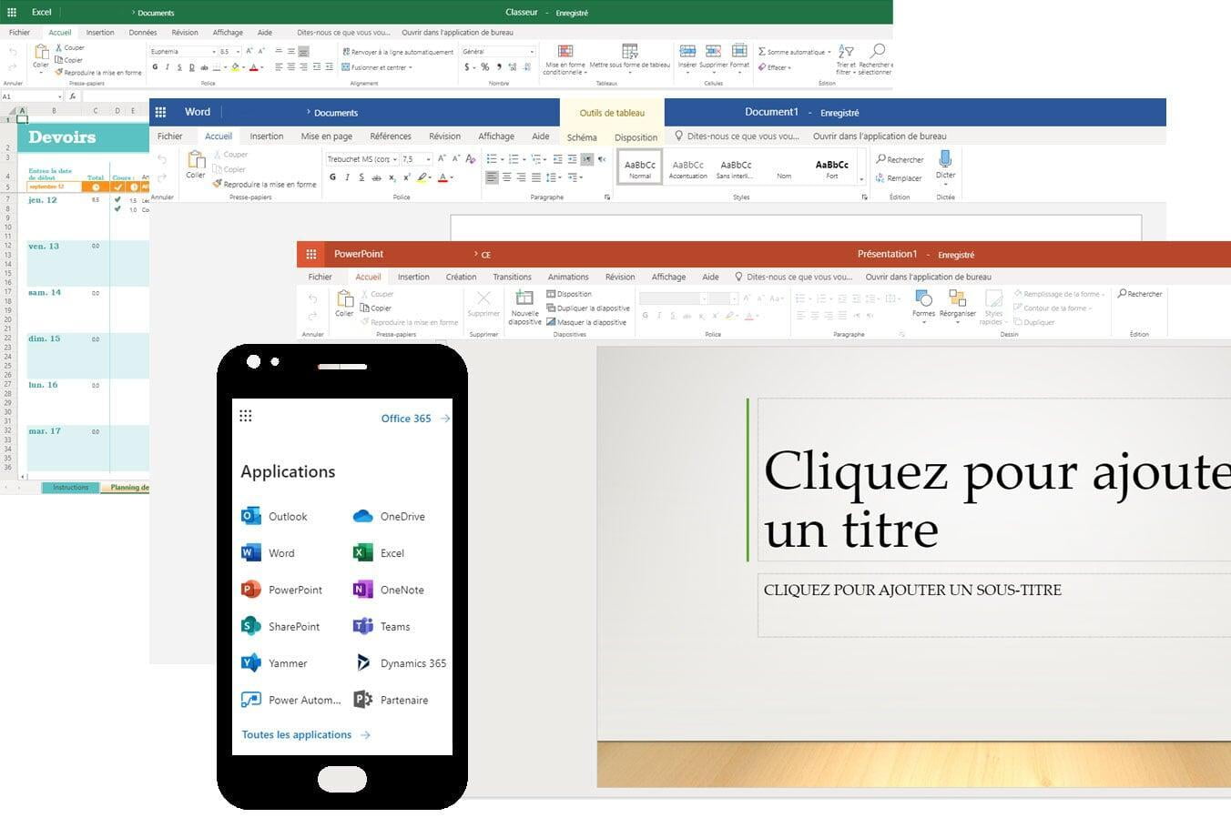This screenshot has height=818, width=1231.
Task: Open Yammer from the phone app list
Action: [274, 663]
